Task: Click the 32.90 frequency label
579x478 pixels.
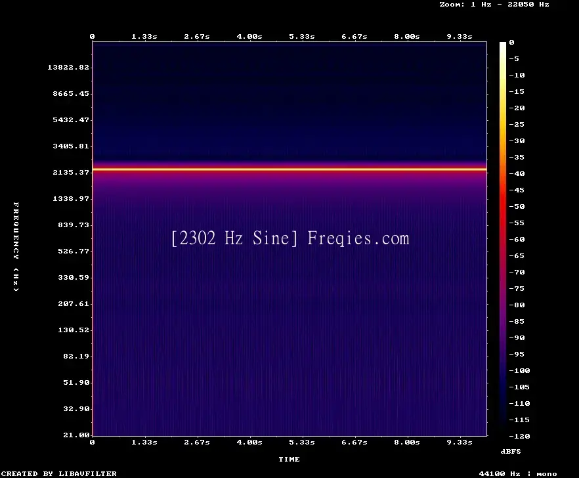Action: point(76,408)
